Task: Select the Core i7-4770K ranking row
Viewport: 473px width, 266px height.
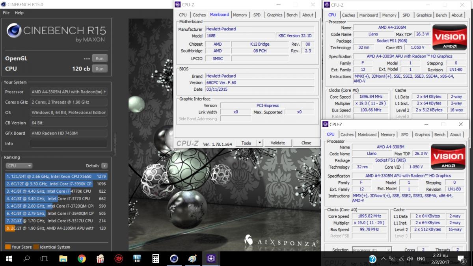Action: 56,191
